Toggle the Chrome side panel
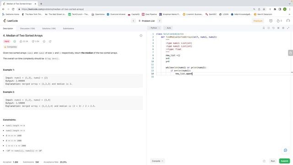 280,9
